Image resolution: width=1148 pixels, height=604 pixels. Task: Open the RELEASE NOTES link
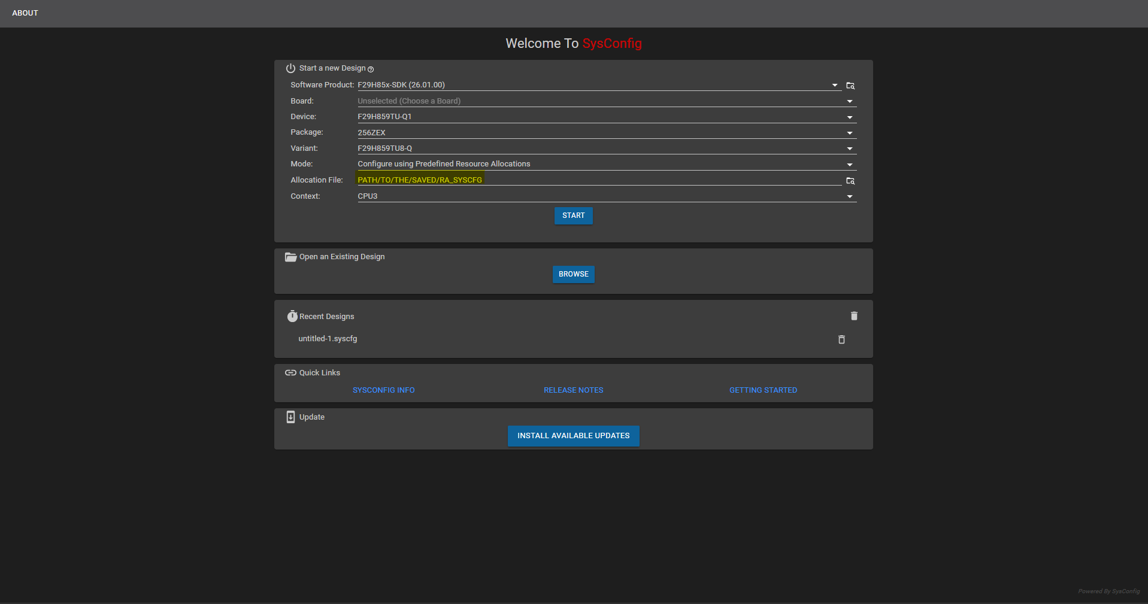574,390
